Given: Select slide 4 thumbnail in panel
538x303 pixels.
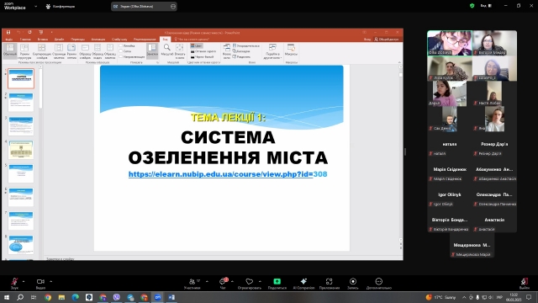Looking at the screenshot, I should tap(21, 150).
